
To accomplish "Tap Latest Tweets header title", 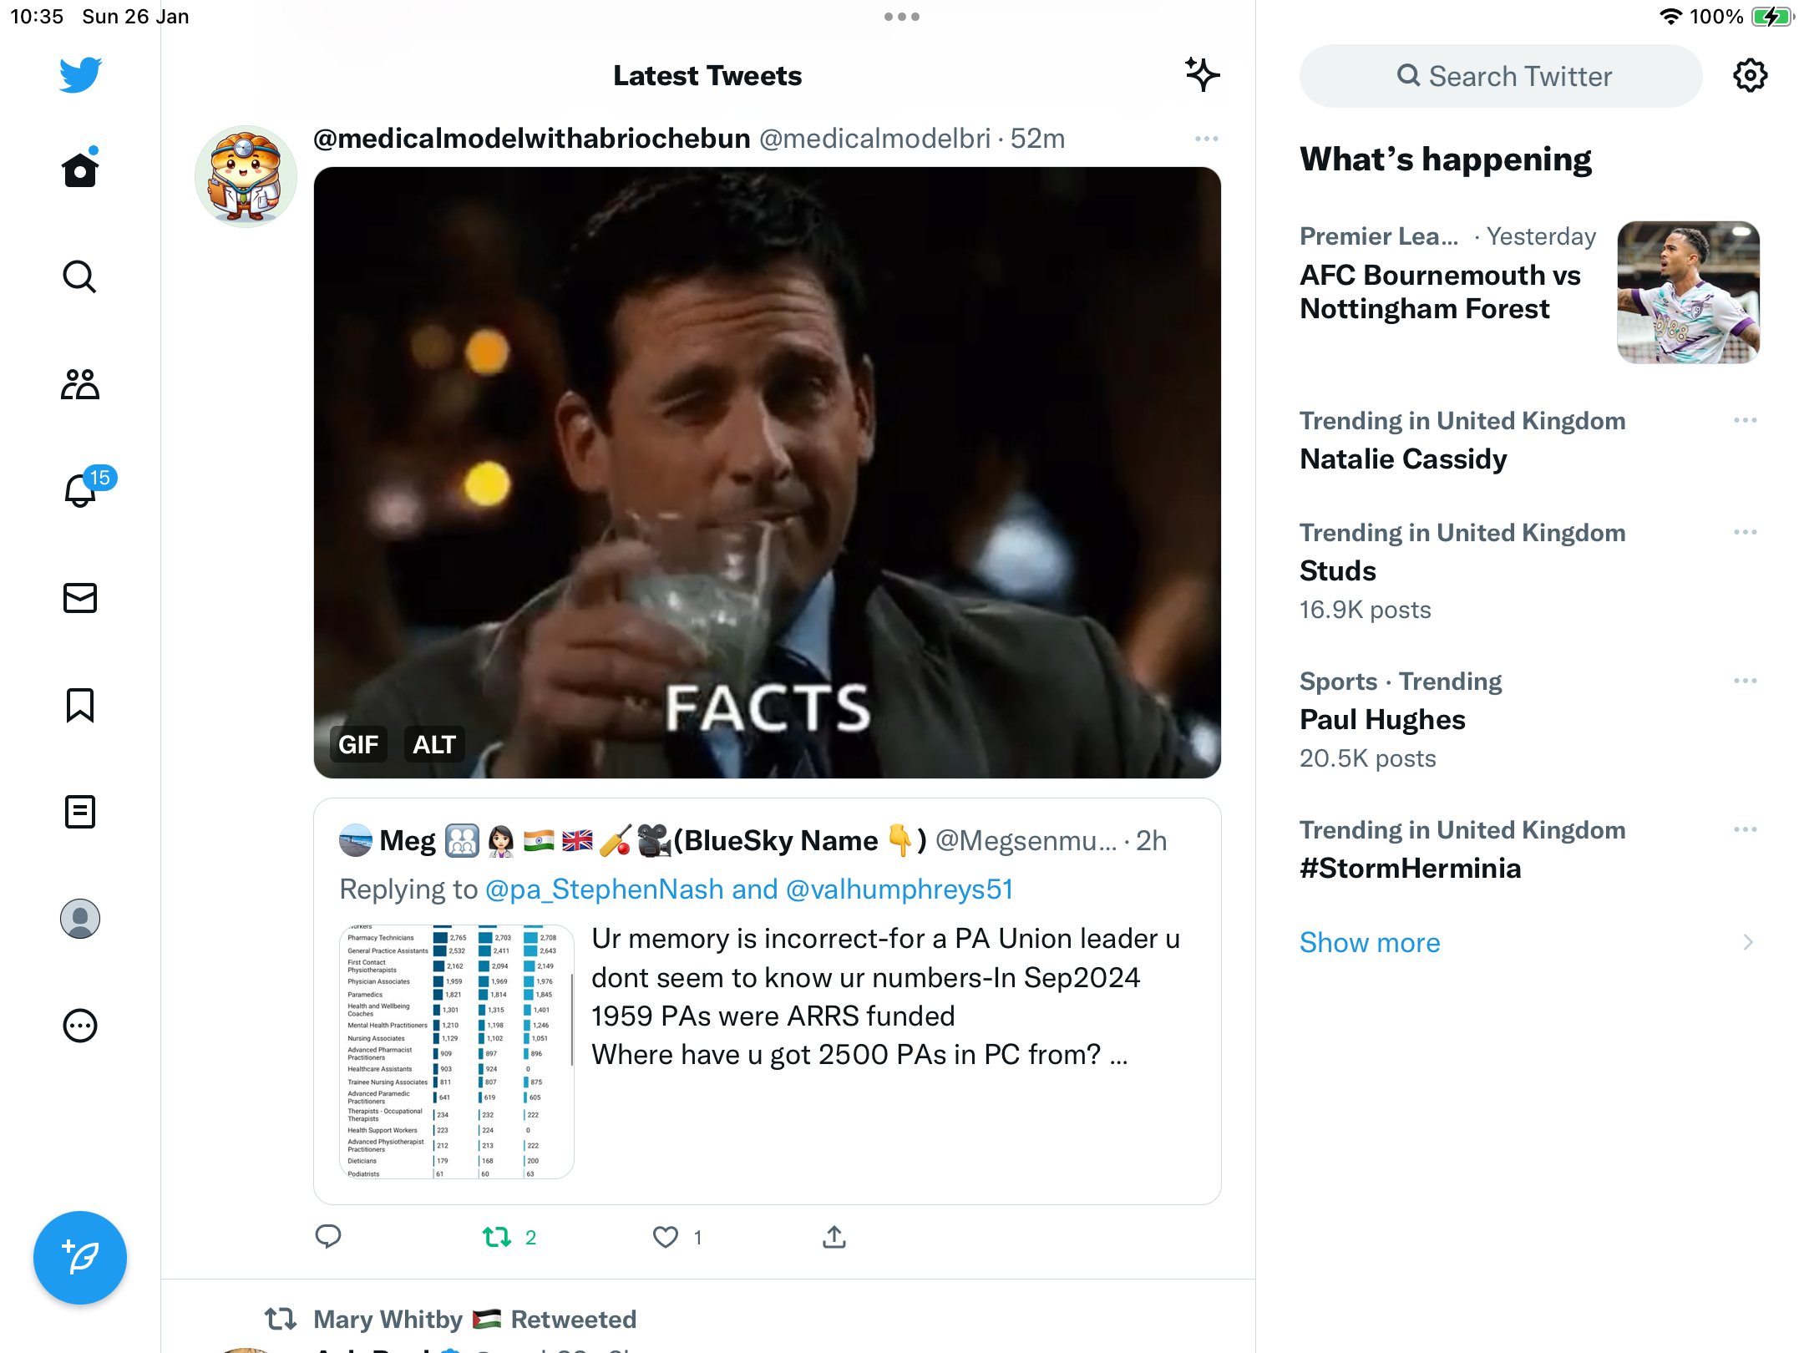I will pos(707,75).
